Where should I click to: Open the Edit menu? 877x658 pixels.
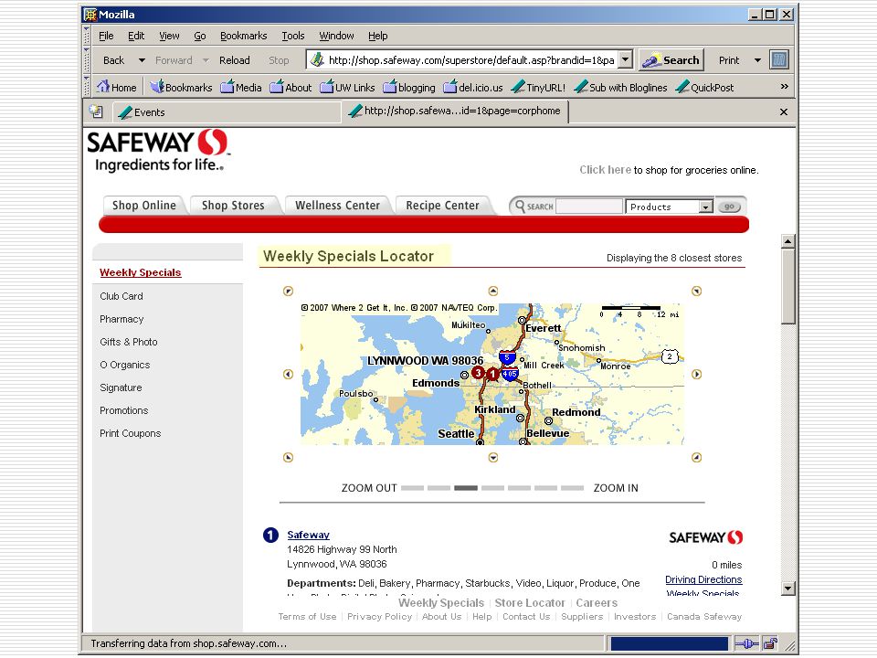(x=136, y=36)
